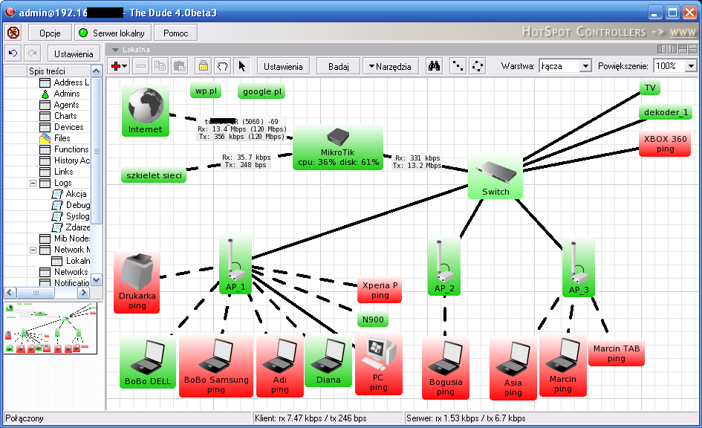Select the PC desktop node
The width and height of the screenshot is (702, 428).
pyautogui.click(x=378, y=364)
